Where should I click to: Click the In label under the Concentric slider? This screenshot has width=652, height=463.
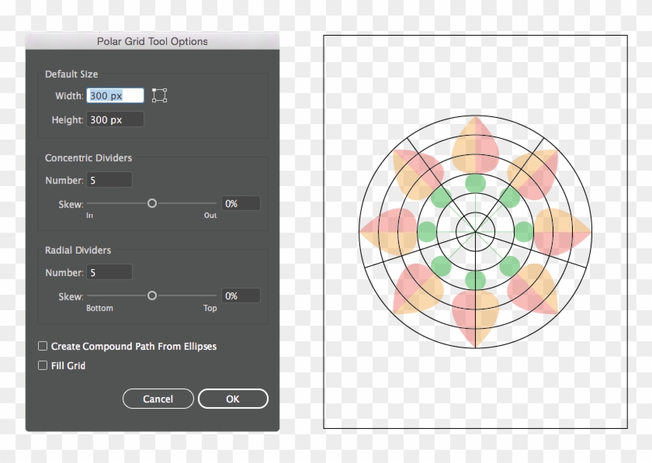90,216
